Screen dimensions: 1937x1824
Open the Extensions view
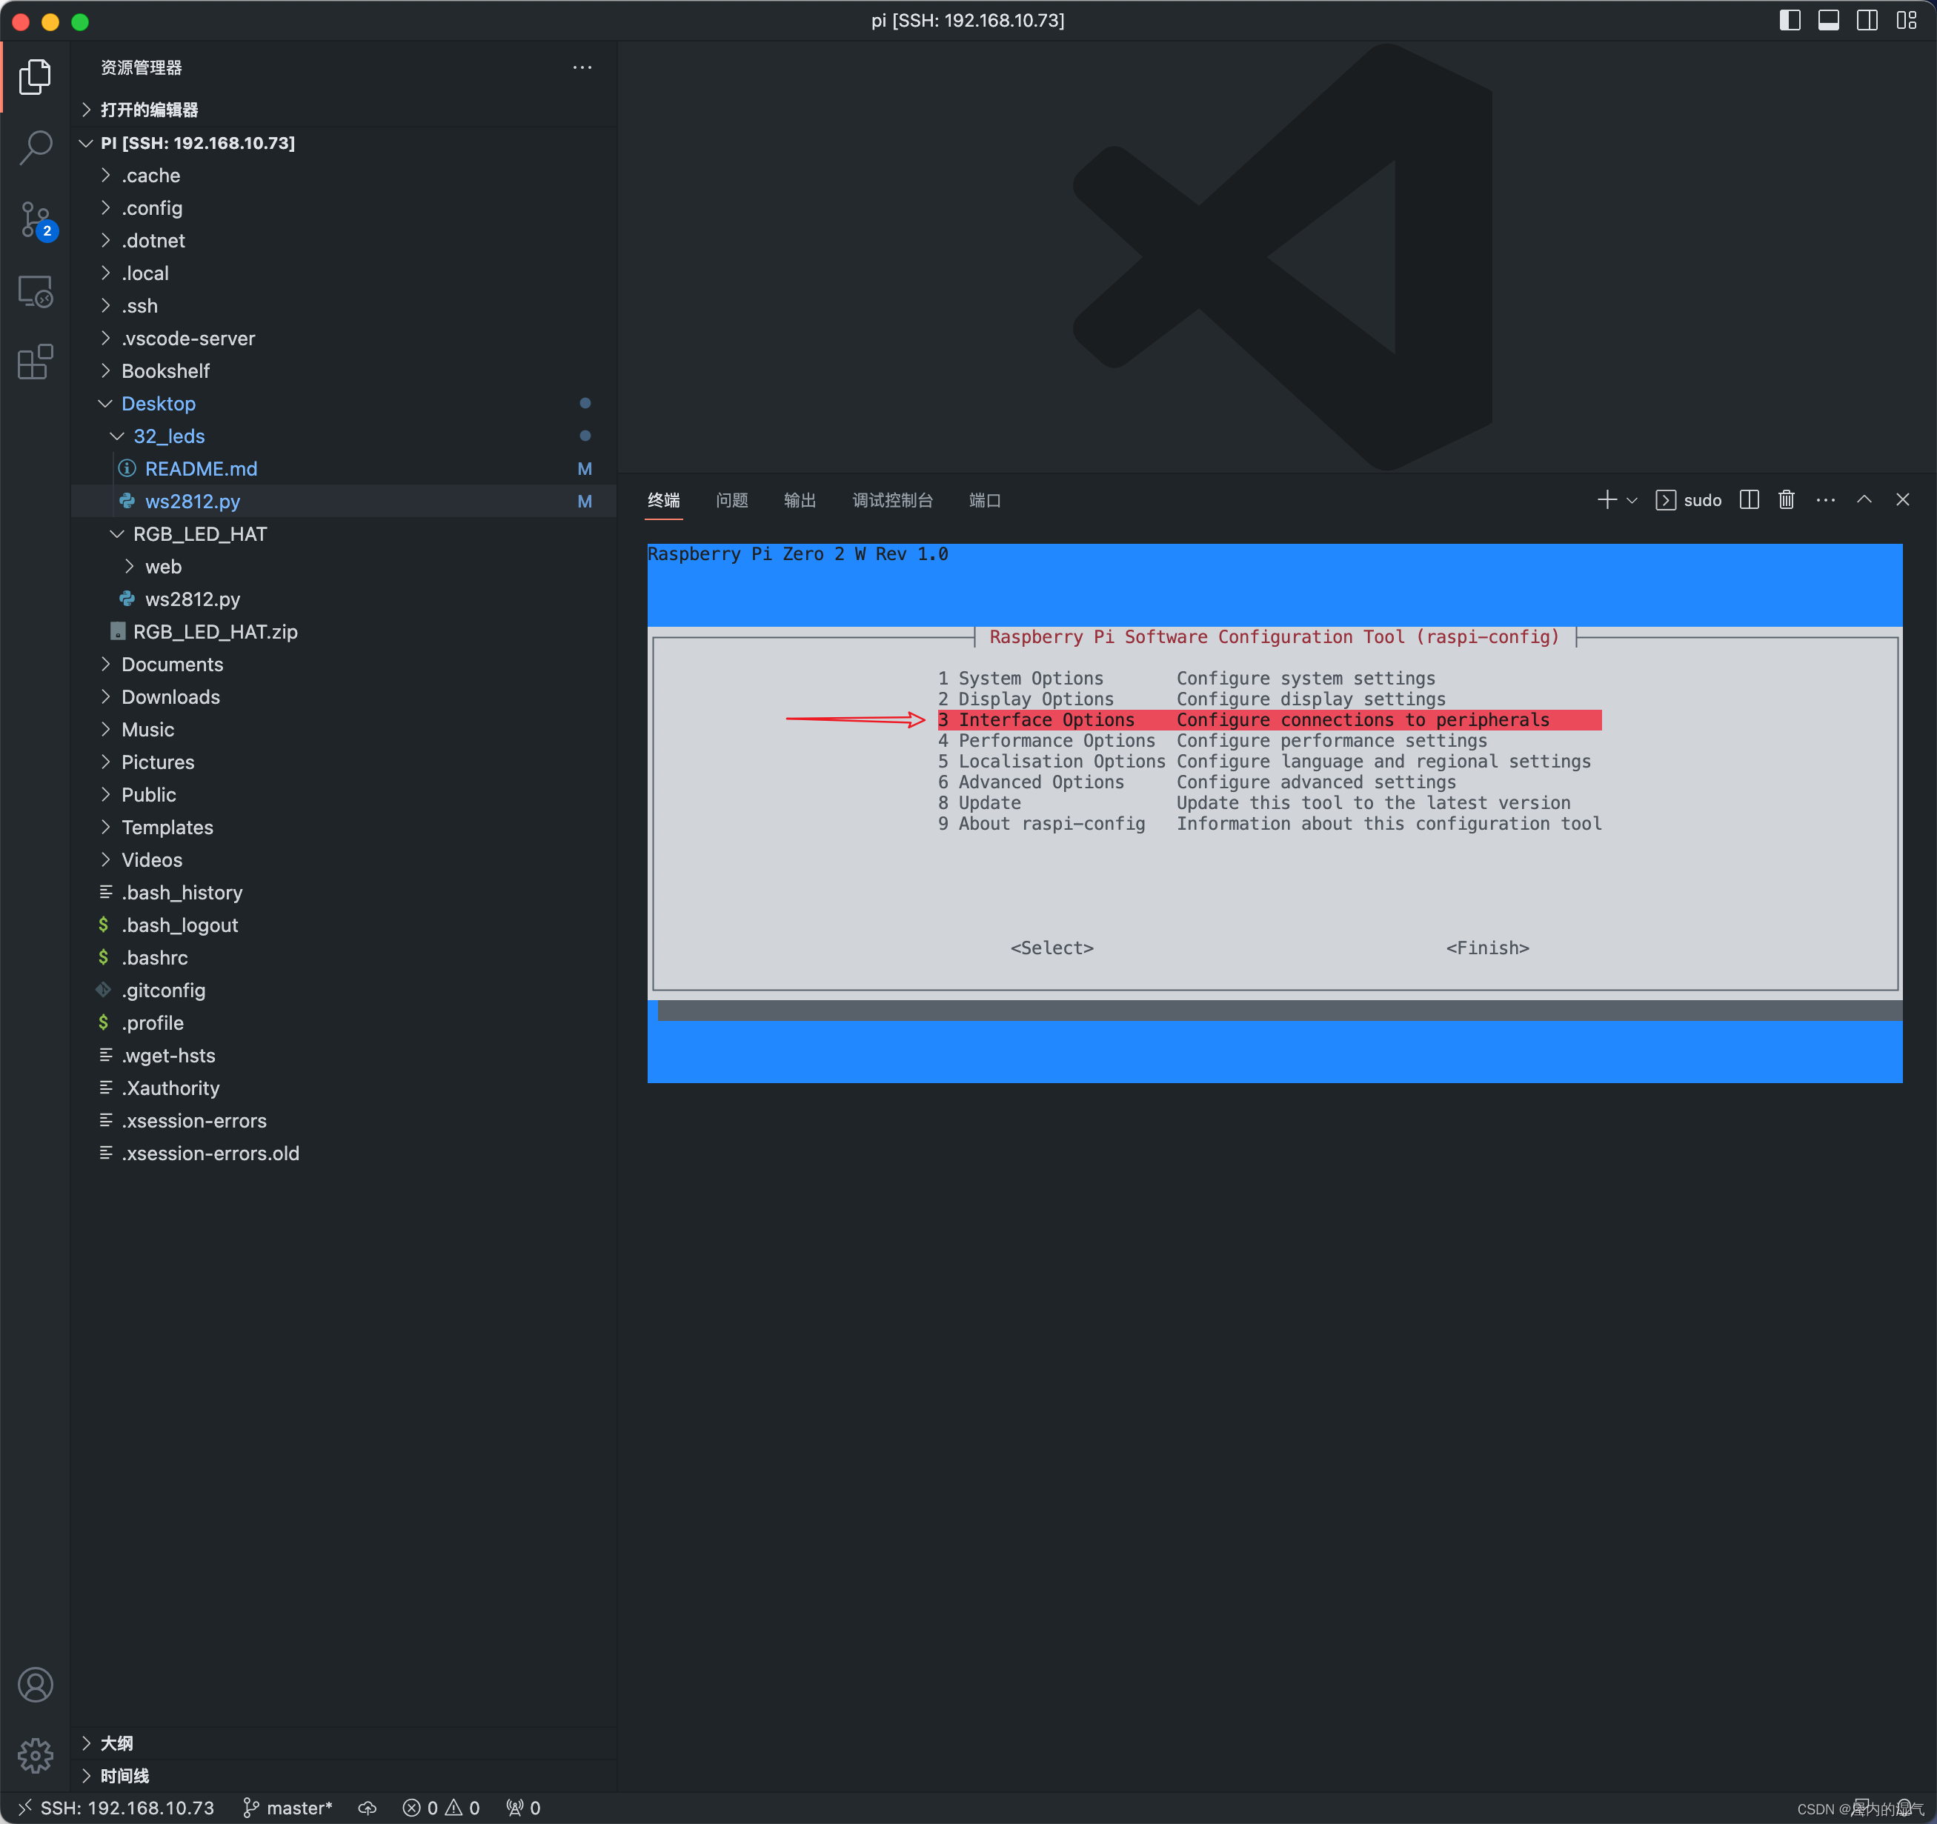click(x=35, y=362)
